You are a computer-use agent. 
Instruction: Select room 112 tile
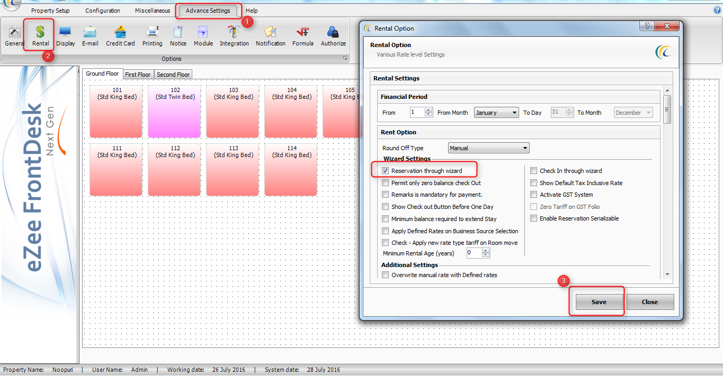(174, 170)
